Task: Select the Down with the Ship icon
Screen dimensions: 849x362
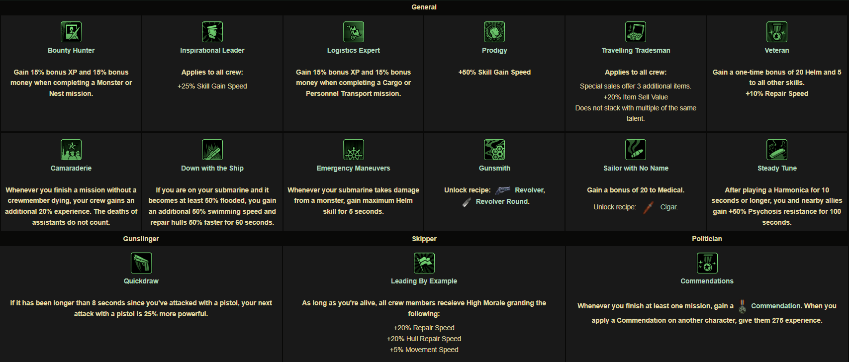Action: tap(212, 150)
